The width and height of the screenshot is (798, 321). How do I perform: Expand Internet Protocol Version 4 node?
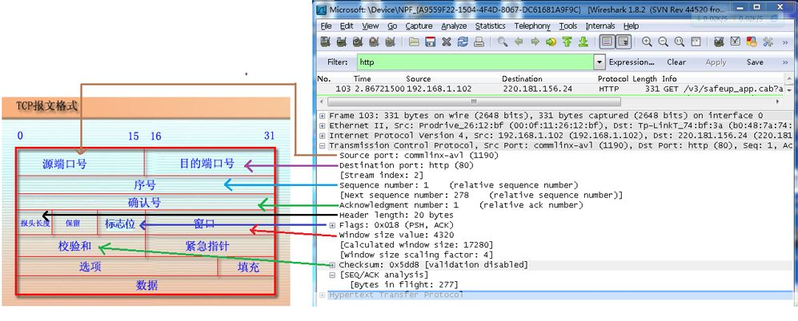[x=322, y=136]
